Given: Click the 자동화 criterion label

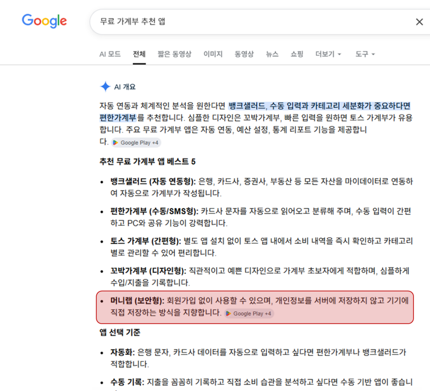Looking at the screenshot, I should point(122,352).
